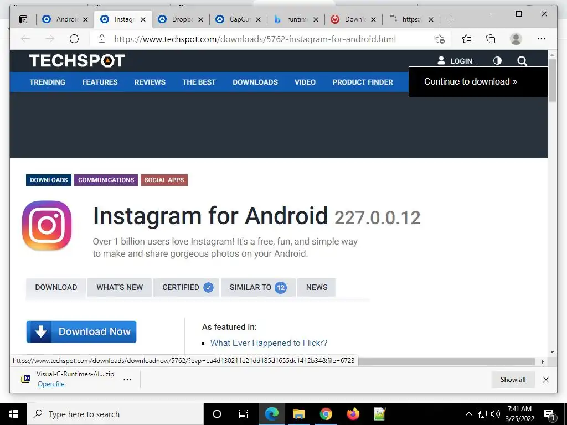The image size is (567, 425).
Task: Click the Windows taskbar search box
Action: tap(115, 414)
